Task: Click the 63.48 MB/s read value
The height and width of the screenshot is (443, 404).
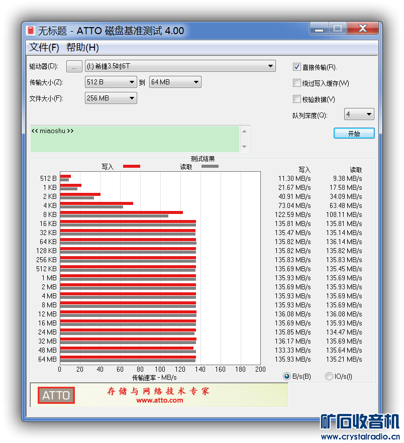Action: pos(346,206)
